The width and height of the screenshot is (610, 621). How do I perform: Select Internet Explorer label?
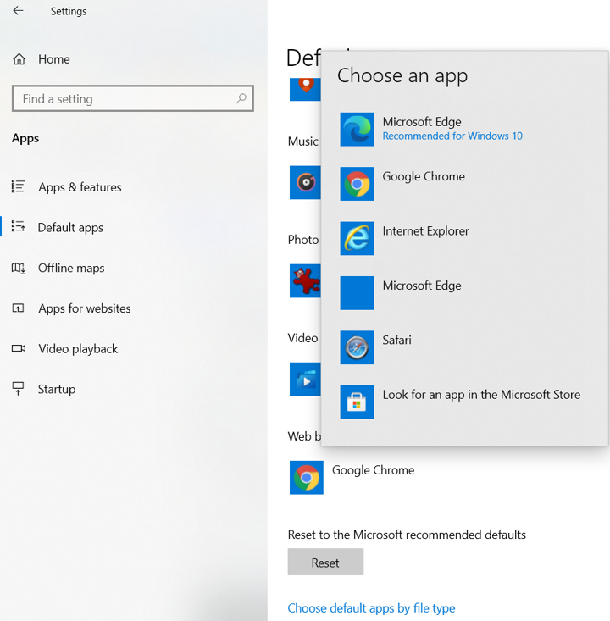point(425,231)
